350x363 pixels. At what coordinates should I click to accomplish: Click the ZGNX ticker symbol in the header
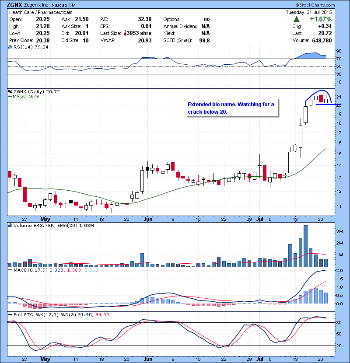14,5
